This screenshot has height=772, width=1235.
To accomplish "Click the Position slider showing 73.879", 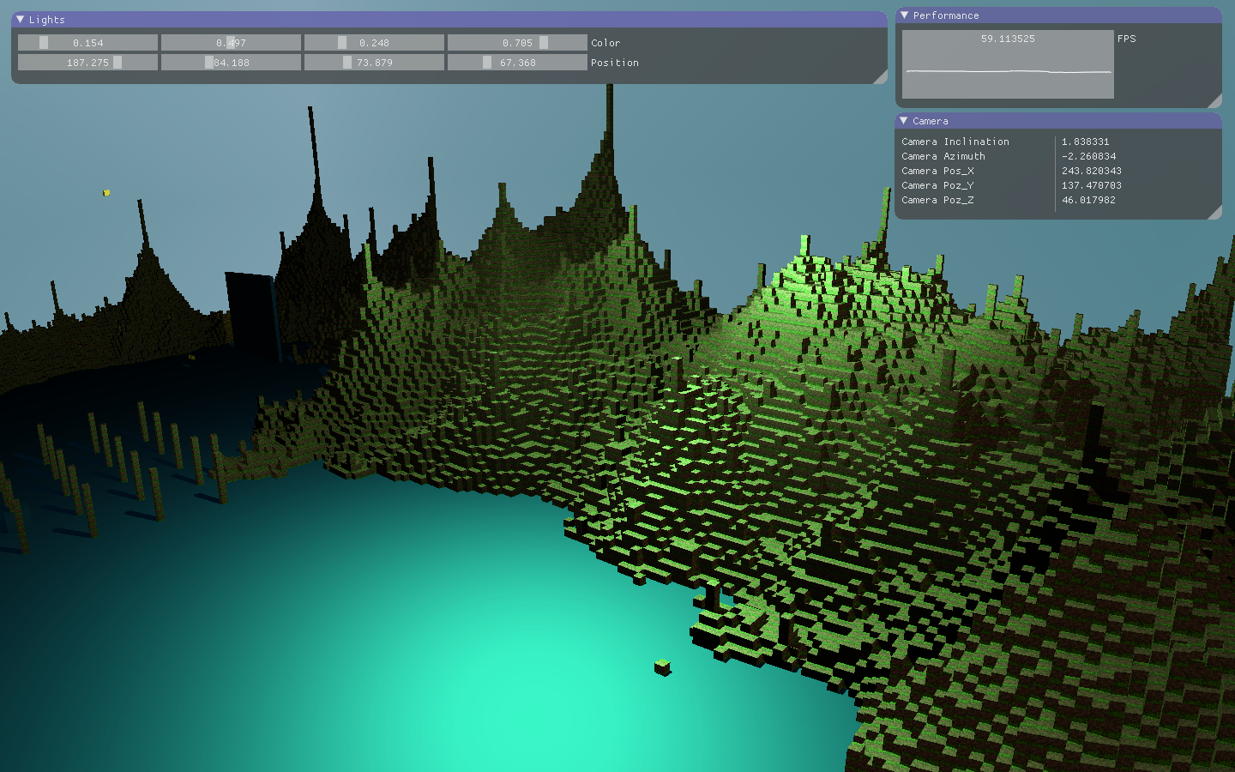I will [x=374, y=63].
